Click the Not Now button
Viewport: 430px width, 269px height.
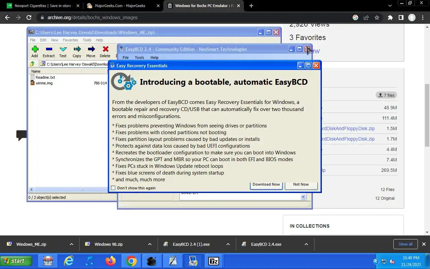[301, 185]
